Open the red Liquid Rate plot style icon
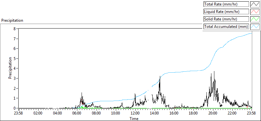This screenshot has height=121, width=261. click(x=255, y=12)
